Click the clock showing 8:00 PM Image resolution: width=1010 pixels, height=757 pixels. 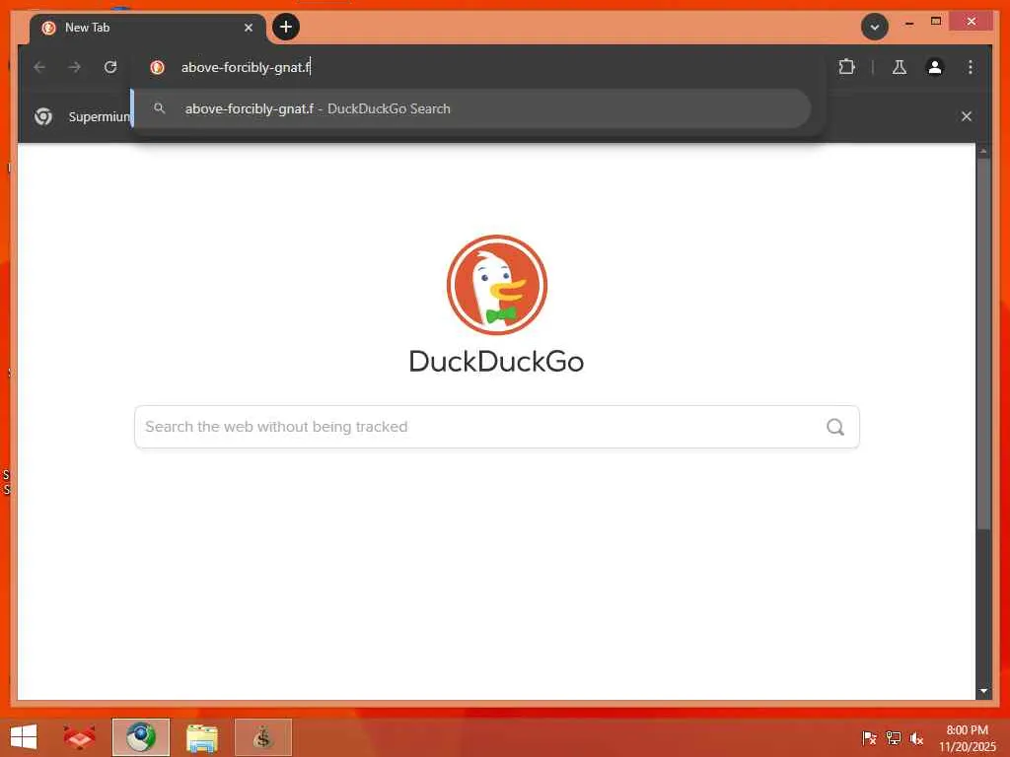(967, 730)
